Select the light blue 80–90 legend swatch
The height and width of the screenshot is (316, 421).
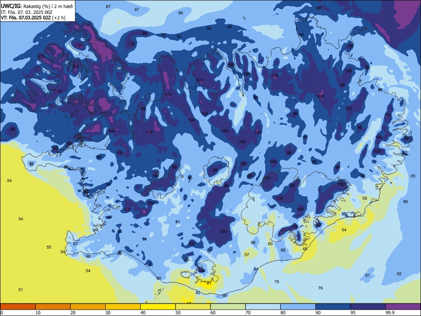(298, 307)
